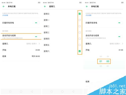Toggle 自动开启与结束 switch on right screen

pyautogui.click(x=120, y=36)
